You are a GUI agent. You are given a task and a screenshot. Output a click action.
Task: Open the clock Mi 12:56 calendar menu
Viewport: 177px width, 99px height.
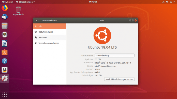pos(93,2)
